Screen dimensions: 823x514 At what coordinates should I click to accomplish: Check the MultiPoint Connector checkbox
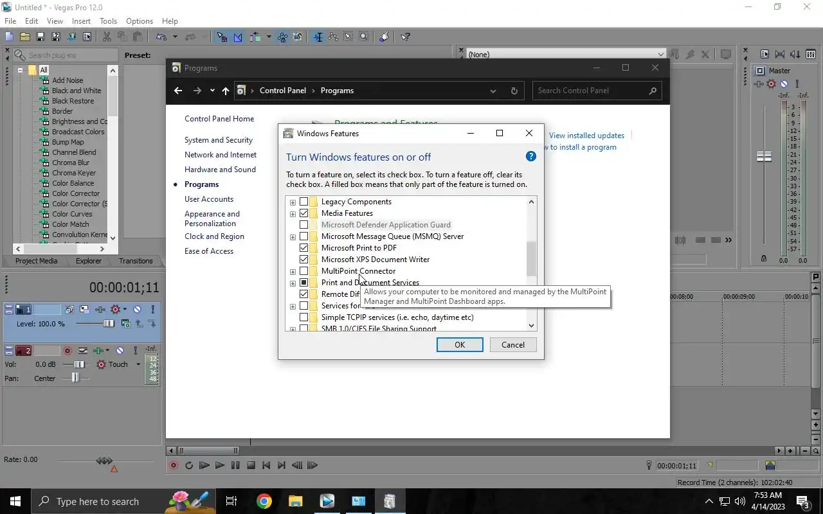click(303, 271)
